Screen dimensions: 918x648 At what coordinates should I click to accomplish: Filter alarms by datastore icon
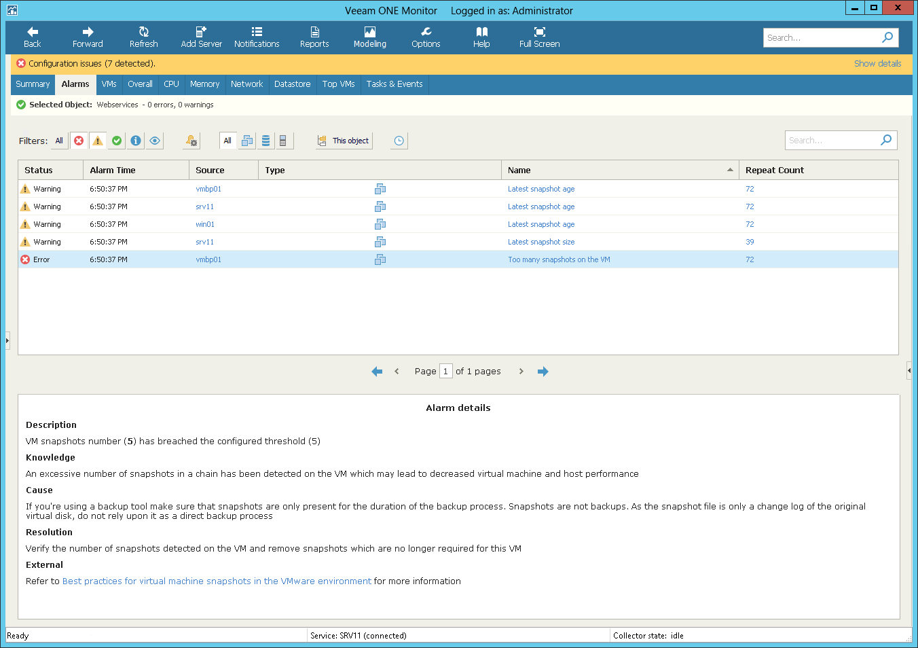tap(265, 141)
